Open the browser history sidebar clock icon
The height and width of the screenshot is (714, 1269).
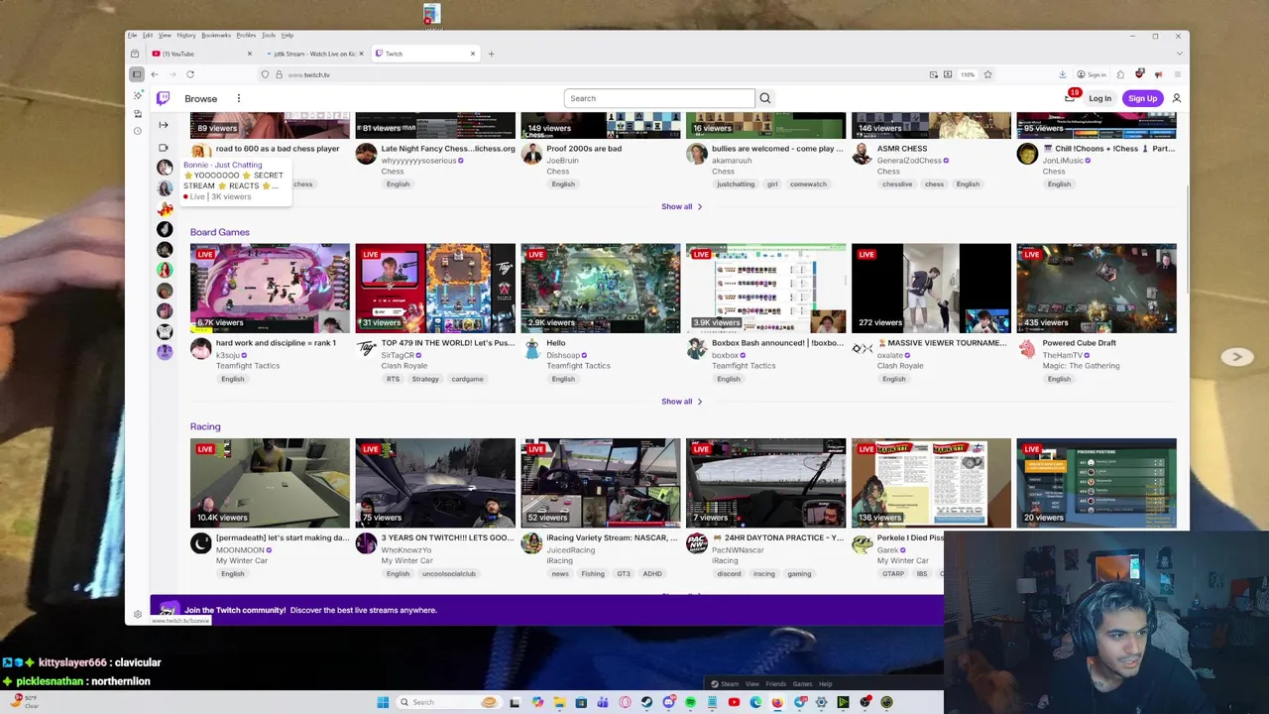click(x=138, y=131)
